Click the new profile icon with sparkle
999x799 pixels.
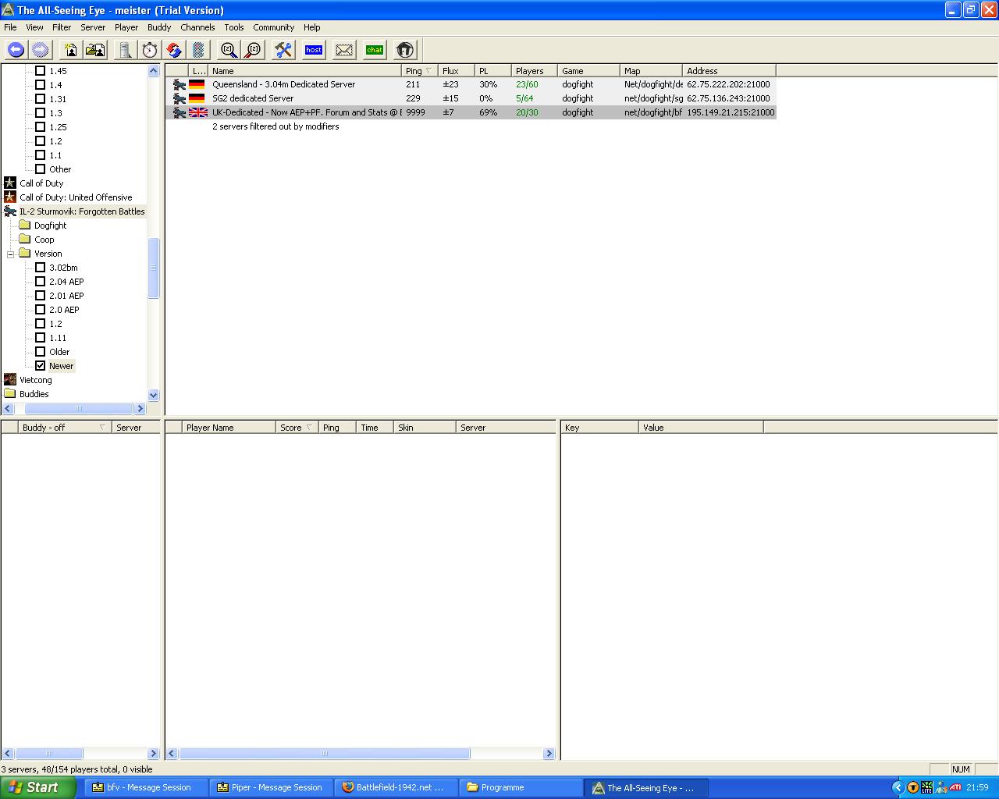click(71, 50)
